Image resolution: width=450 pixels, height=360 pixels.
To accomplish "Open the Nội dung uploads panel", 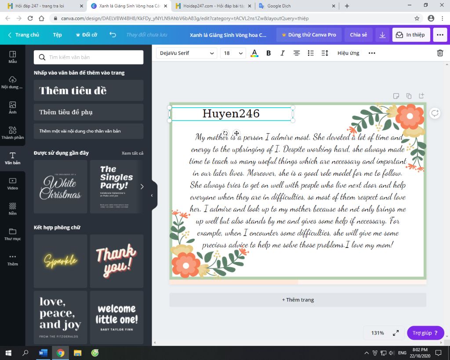I will [12, 82].
